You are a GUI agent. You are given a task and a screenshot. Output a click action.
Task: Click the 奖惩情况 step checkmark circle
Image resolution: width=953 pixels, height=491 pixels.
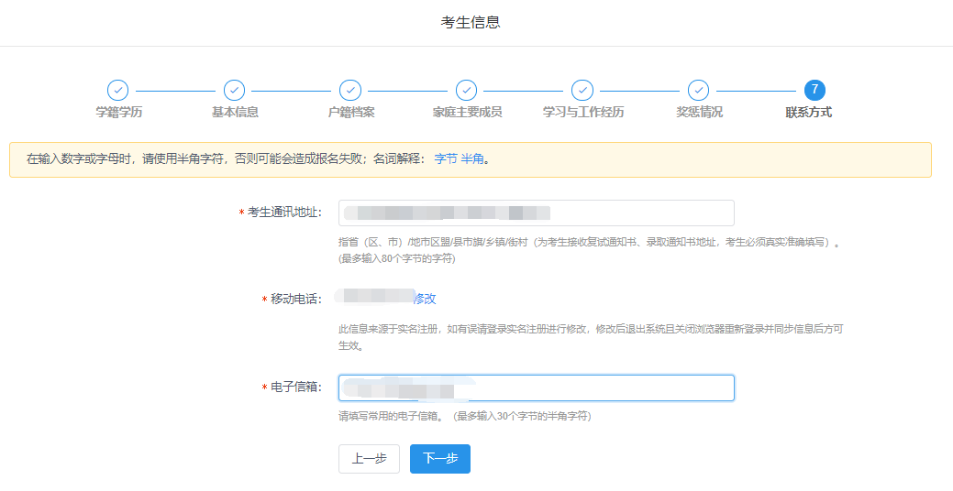[699, 90]
